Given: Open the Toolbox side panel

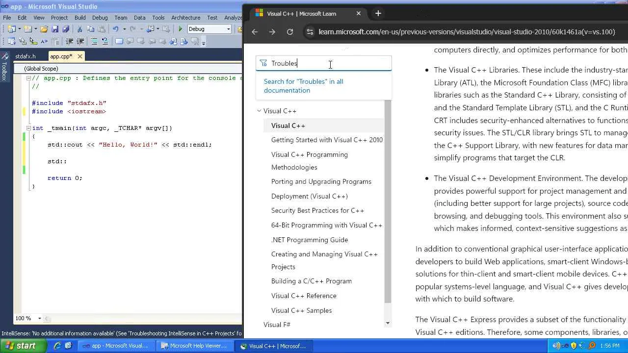Looking at the screenshot, I should (4, 67).
